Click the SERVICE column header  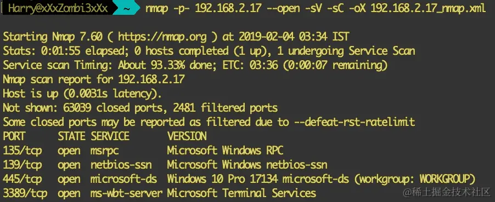pyautogui.click(x=110, y=136)
